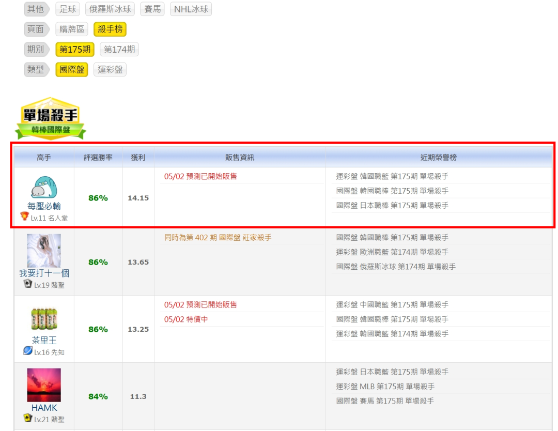Viewport: 558px width, 431px height.
Task: Open 茶里王's 05/02 預測已開始販售 link
Action: [200, 305]
